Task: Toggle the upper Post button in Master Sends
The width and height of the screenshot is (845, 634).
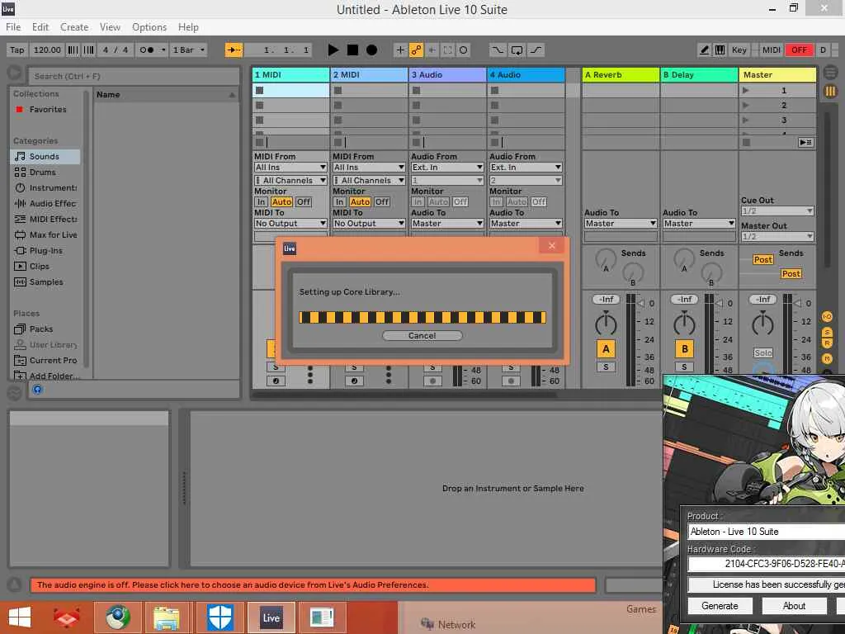Action: [762, 260]
